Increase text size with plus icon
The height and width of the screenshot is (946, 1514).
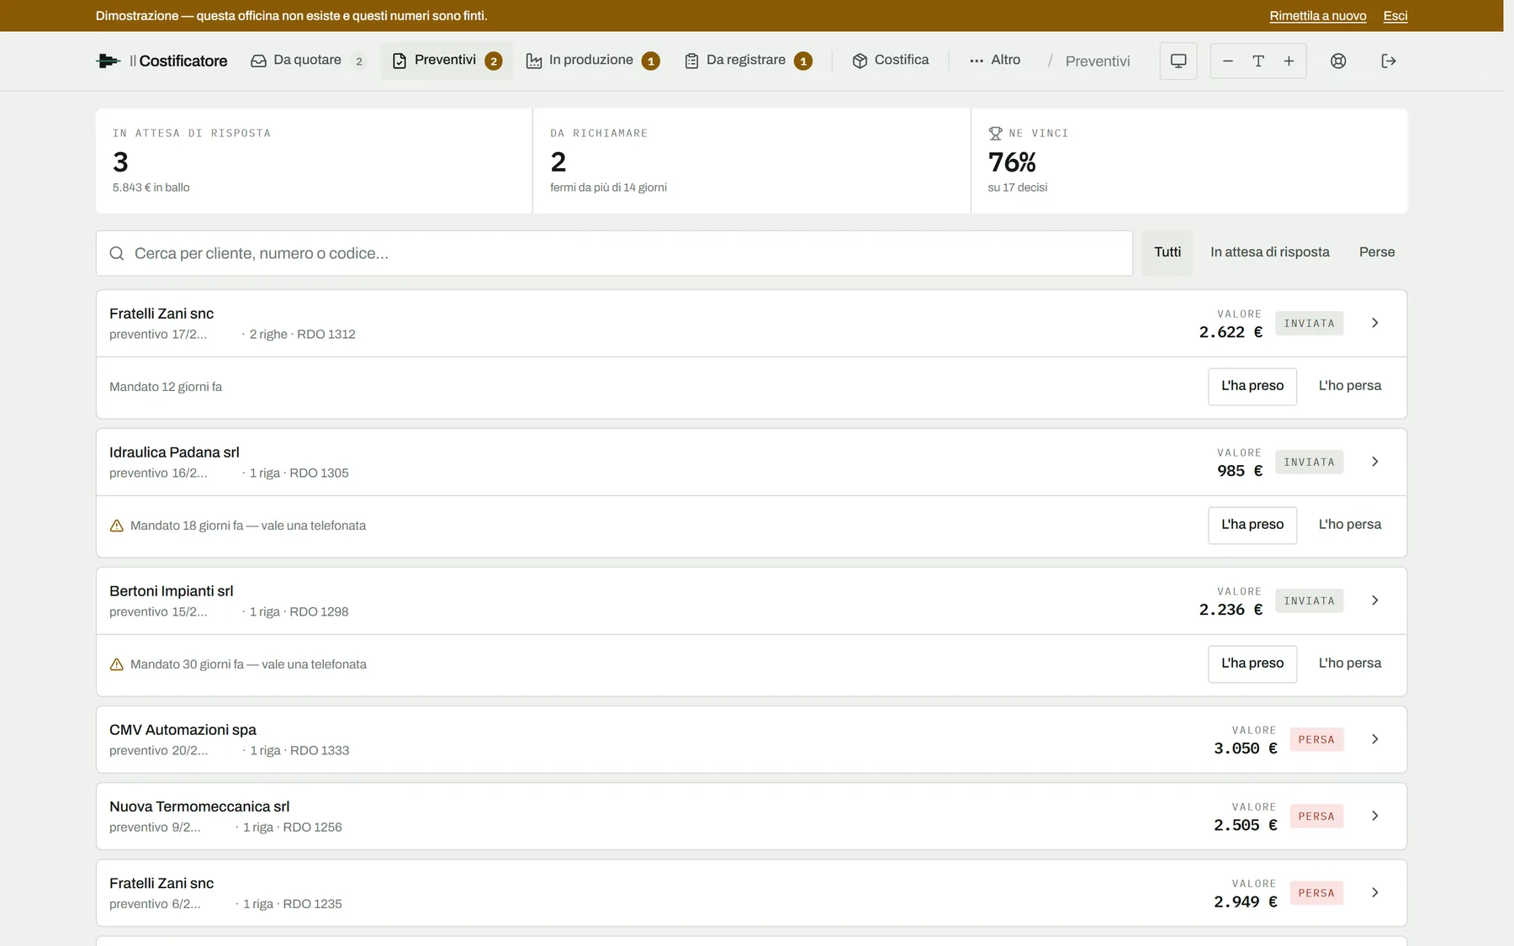1289,61
